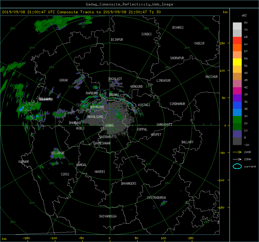
Task: Click the dark gray -20 dBZ color swatch
Action: (237, 141)
